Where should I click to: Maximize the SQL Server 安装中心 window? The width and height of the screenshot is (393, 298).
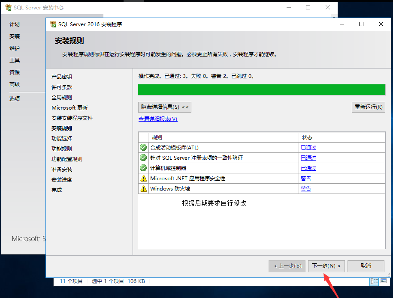pyautogui.click(x=308, y=8)
